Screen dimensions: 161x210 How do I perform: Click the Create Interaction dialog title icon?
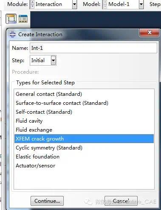[13, 35]
